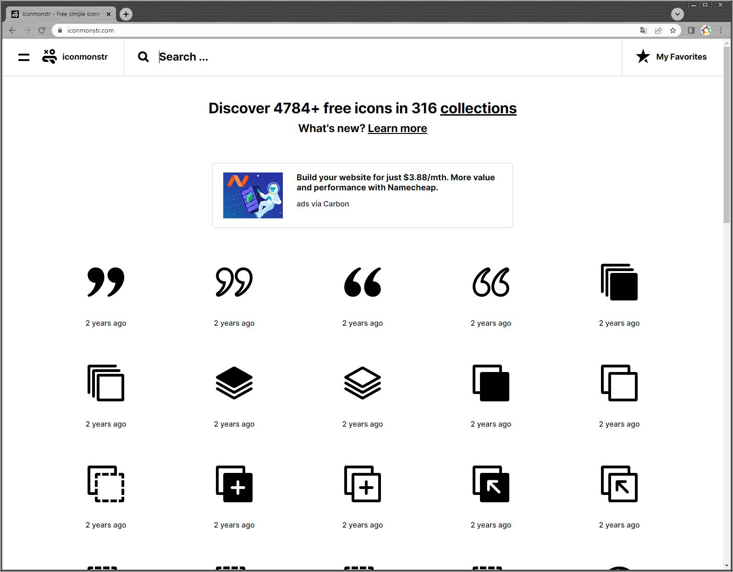Bookmark this page with the star icon
733x572 pixels.
pyautogui.click(x=673, y=30)
